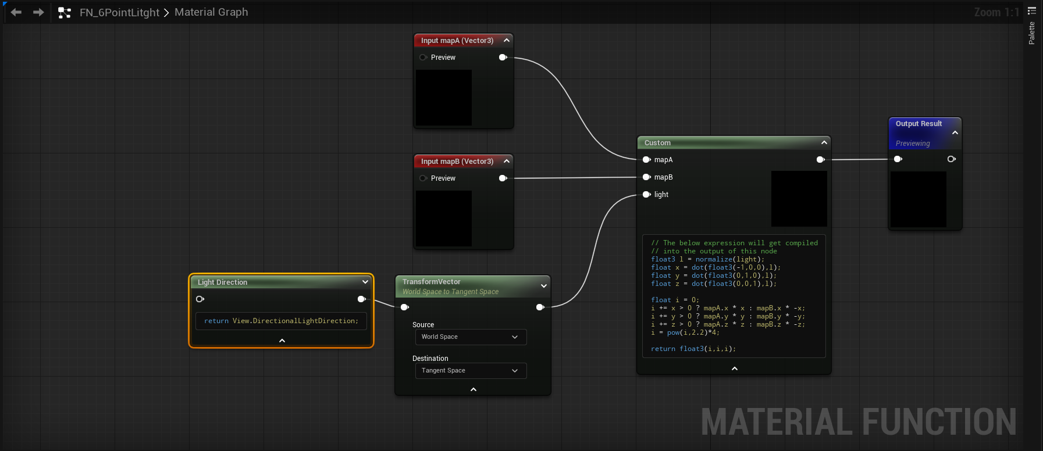Click the Custom node light input pin
The width and height of the screenshot is (1043, 451).
[x=646, y=194]
